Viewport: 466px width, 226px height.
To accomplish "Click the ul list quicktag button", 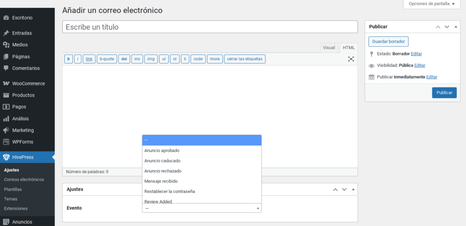I will (x=164, y=59).
